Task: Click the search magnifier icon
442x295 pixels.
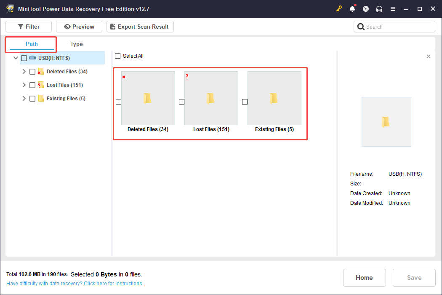Action: [x=361, y=26]
